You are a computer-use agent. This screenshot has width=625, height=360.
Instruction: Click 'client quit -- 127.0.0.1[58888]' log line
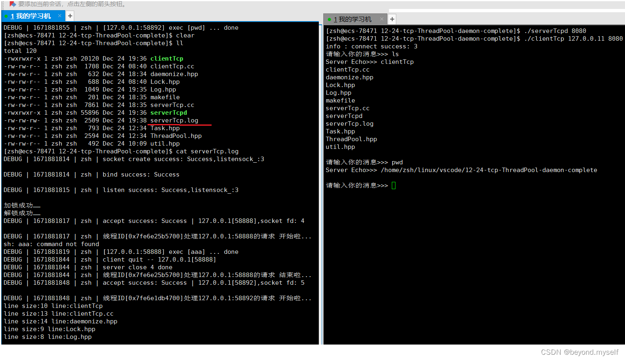(x=110, y=260)
